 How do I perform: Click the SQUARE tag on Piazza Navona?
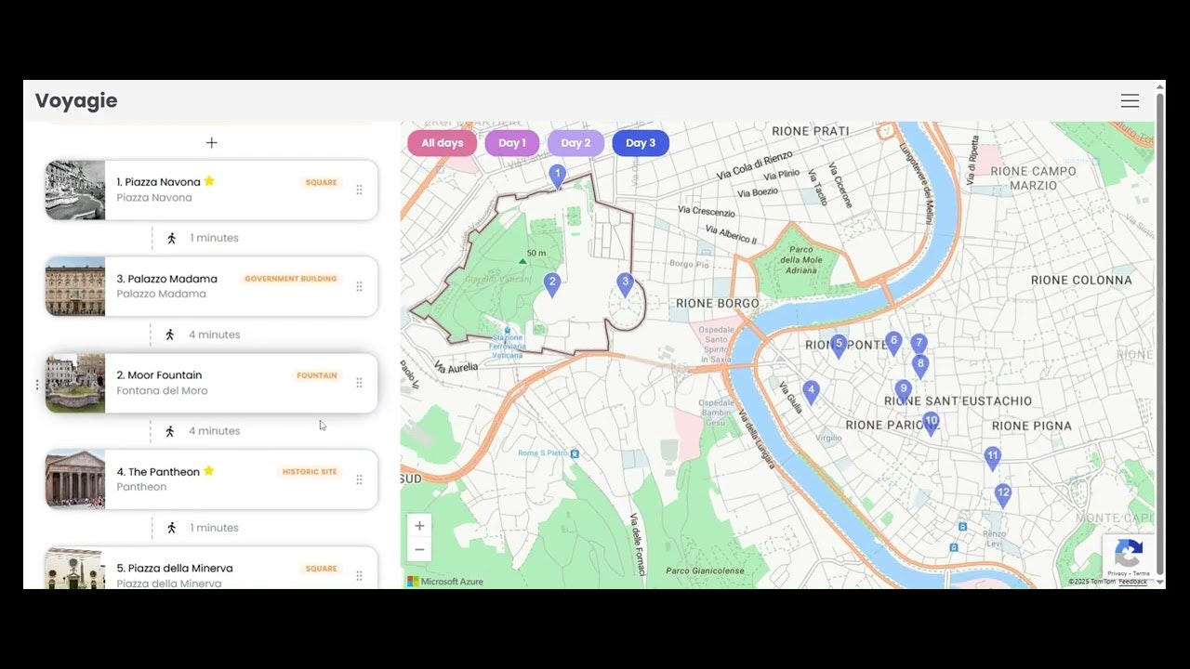[322, 182]
